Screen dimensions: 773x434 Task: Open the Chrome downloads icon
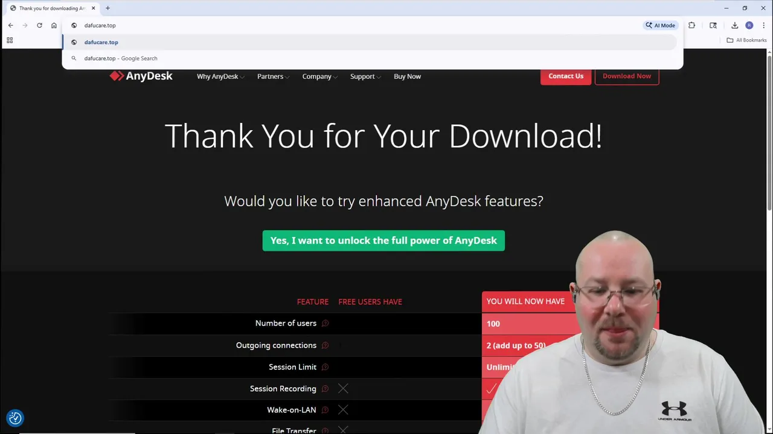[734, 25]
